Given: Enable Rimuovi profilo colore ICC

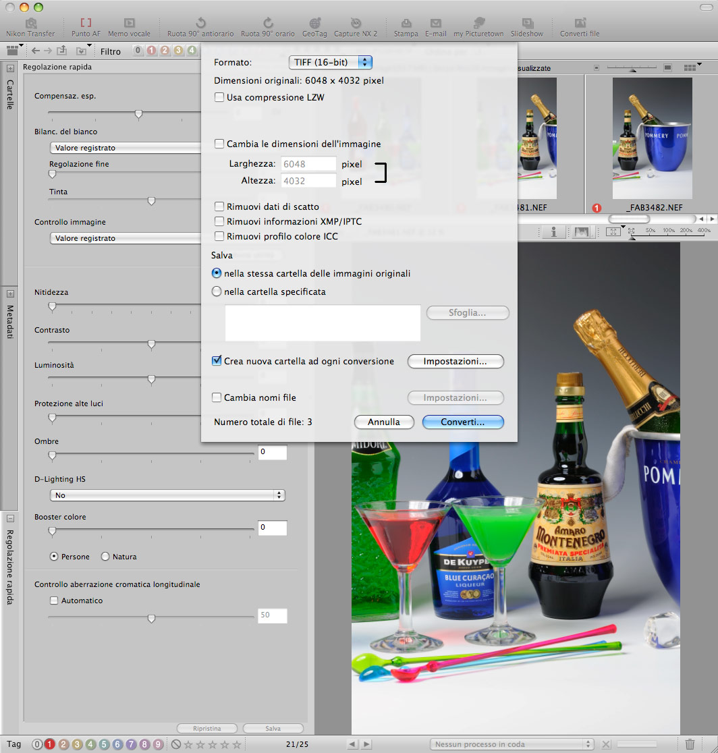Looking at the screenshot, I should (x=219, y=236).
